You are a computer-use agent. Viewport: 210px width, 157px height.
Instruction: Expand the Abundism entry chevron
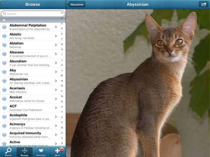pyautogui.click(x=56, y=63)
